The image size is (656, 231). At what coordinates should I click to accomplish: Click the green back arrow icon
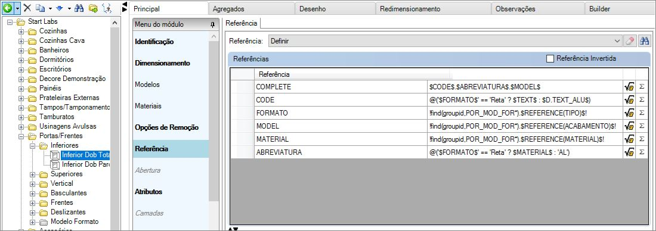click(x=7, y=8)
